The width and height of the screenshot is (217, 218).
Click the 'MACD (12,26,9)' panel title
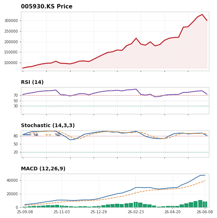(43, 169)
